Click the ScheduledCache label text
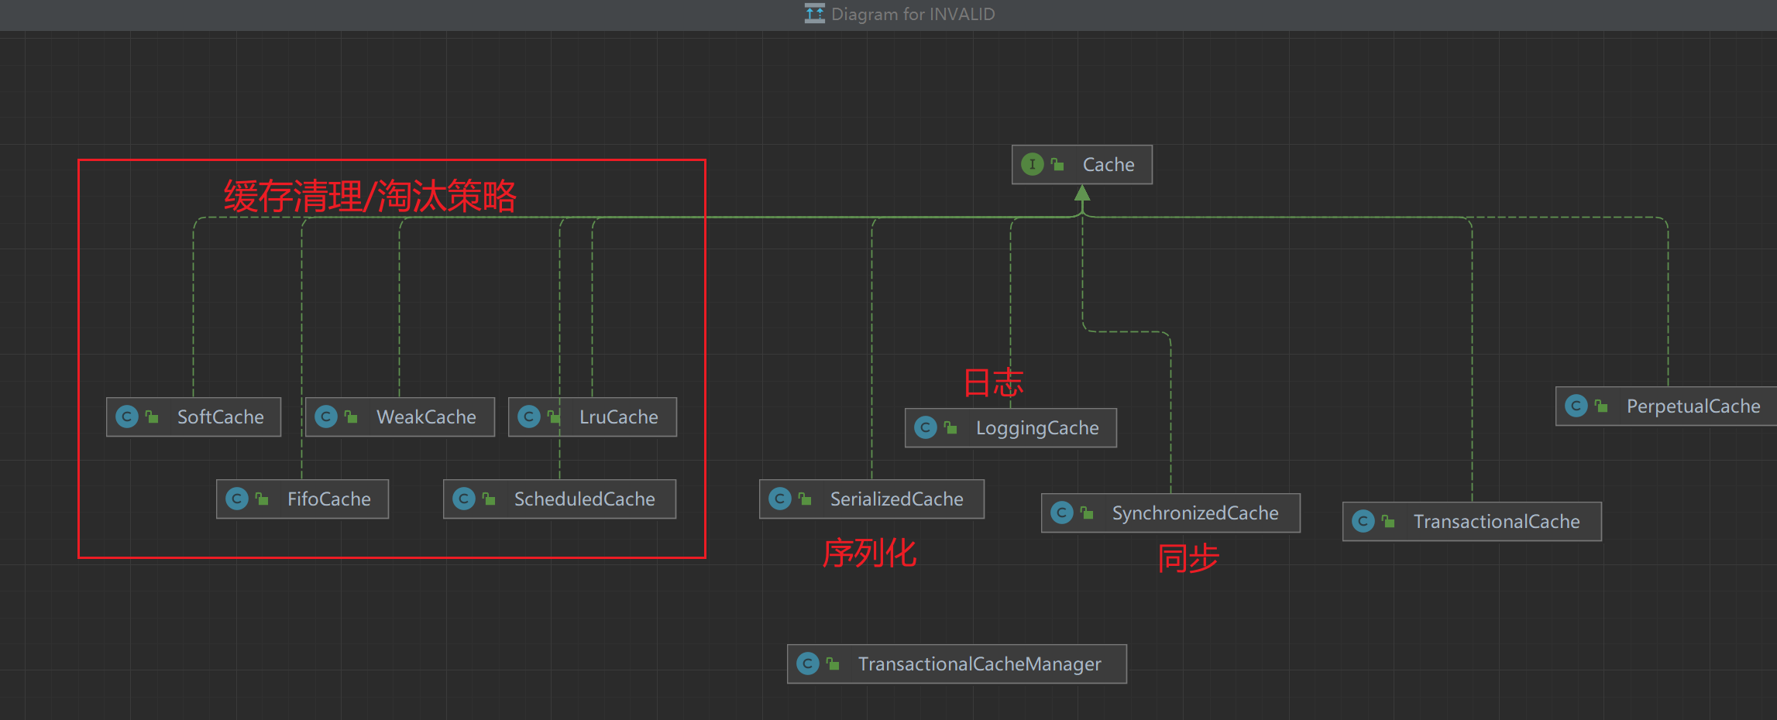The height and width of the screenshot is (720, 1777). tap(585, 499)
